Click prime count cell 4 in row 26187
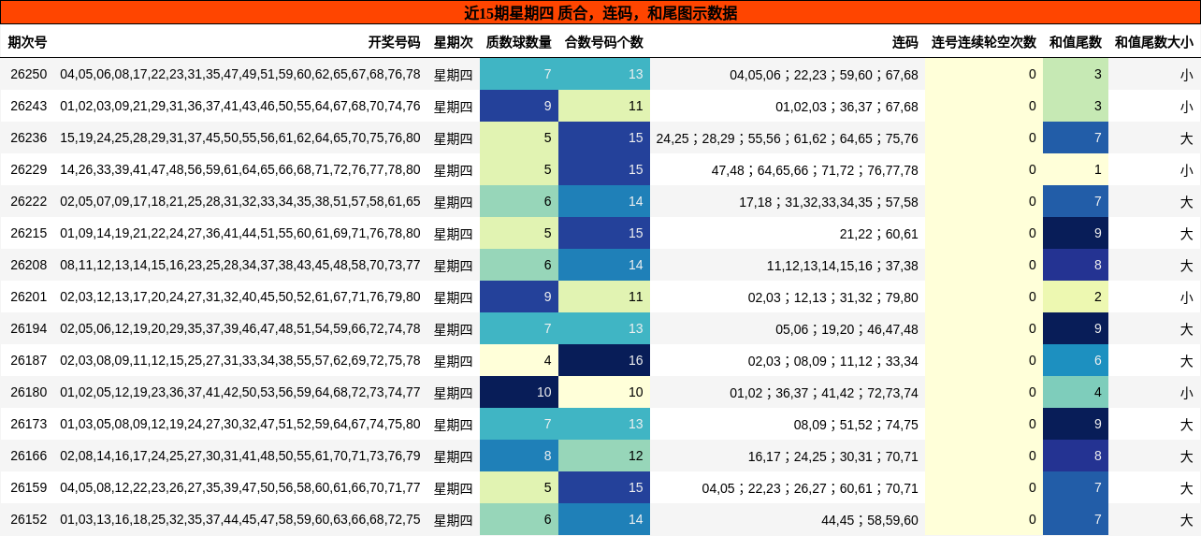This screenshot has height=536, width=1201. 519,360
